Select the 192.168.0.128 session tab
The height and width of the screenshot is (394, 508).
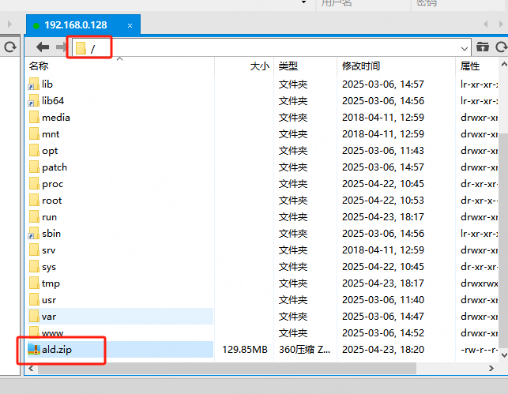83,24
